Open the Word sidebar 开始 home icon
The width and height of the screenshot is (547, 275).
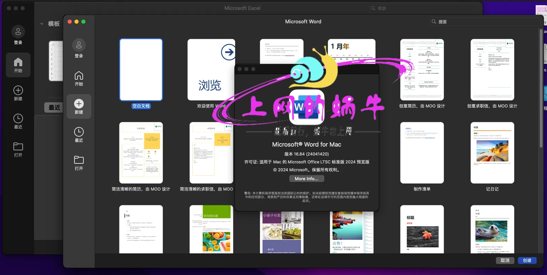(79, 75)
